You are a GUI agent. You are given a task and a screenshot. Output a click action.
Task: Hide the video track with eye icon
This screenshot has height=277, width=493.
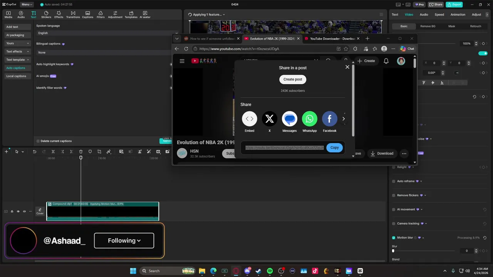click(x=18, y=211)
